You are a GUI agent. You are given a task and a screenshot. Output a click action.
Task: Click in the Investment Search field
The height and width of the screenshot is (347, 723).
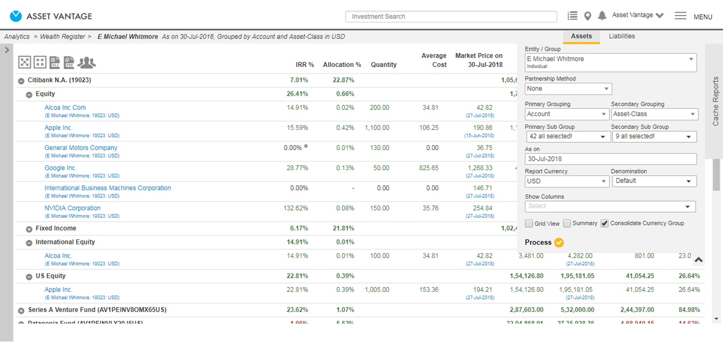(x=451, y=17)
